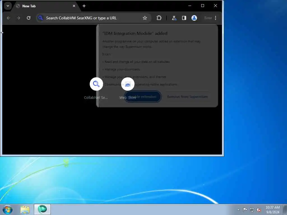Screen dimensions: 287x215
Task: Select the New Tab tab
Action: click(x=46, y=6)
